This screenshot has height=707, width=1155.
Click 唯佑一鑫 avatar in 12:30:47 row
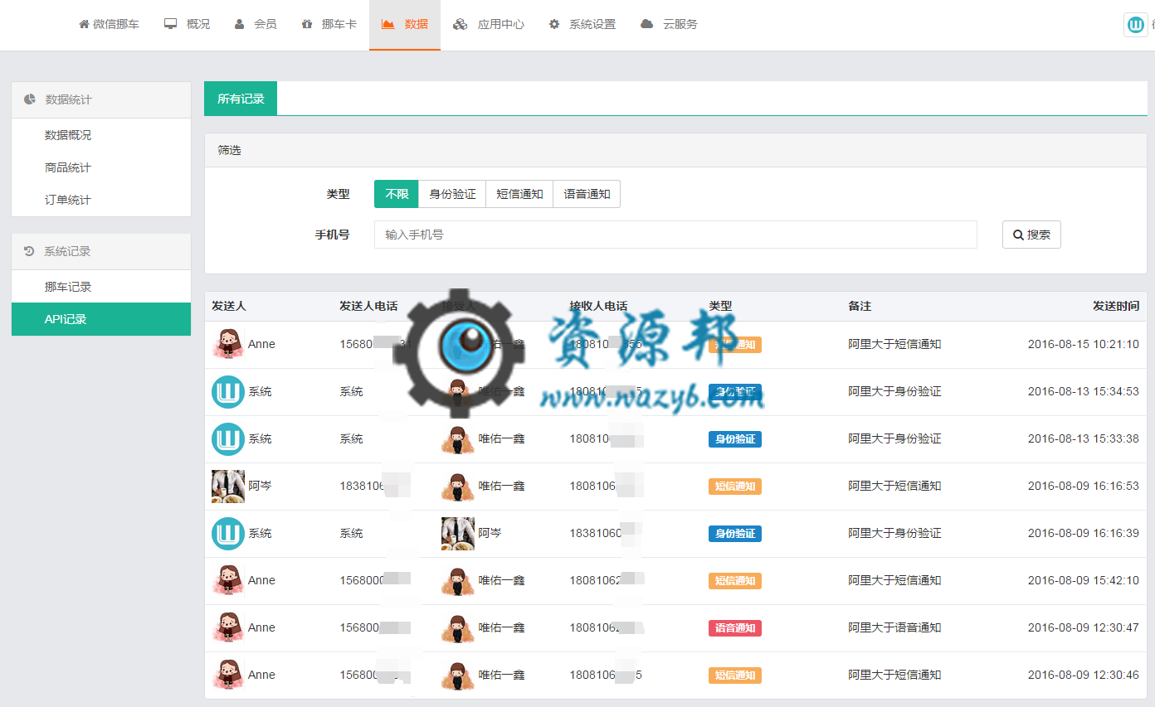(458, 627)
